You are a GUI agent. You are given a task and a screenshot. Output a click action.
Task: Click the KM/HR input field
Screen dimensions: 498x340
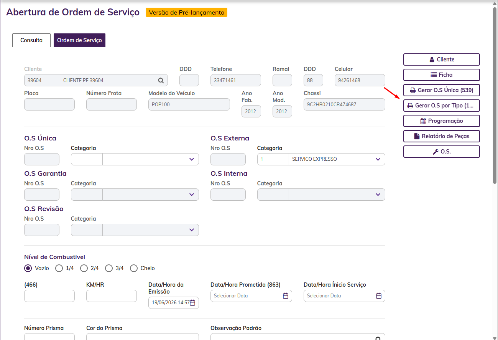(112, 296)
